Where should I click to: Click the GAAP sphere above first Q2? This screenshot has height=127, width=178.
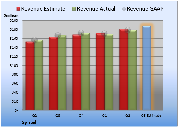pyautogui.click(x=35, y=40)
